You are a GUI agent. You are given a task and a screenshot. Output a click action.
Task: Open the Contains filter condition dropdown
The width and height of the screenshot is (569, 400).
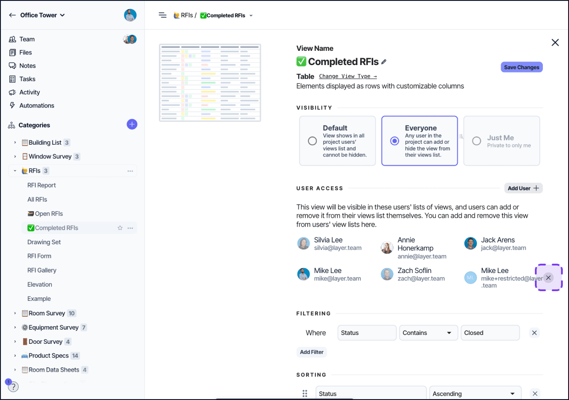[428, 333]
